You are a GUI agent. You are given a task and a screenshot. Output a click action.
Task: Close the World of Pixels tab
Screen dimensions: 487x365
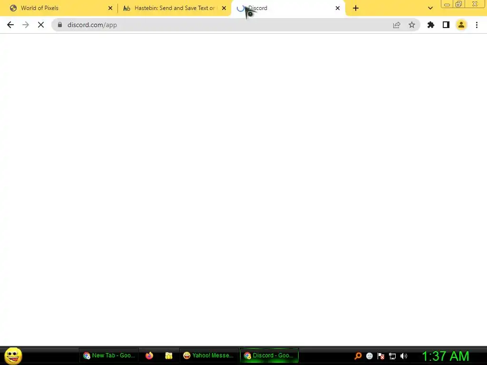[110, 8]
